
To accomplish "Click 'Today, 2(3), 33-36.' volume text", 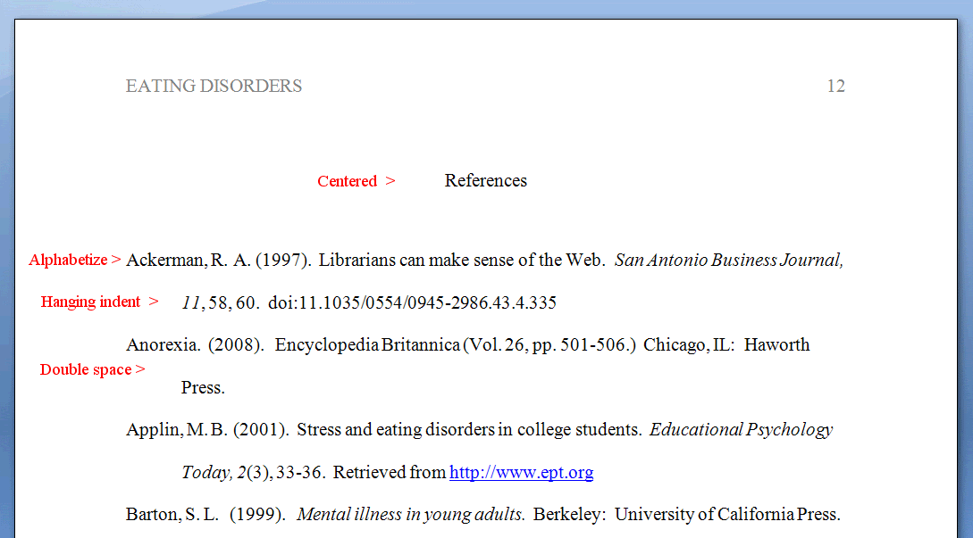I will (x=253, y=472).
